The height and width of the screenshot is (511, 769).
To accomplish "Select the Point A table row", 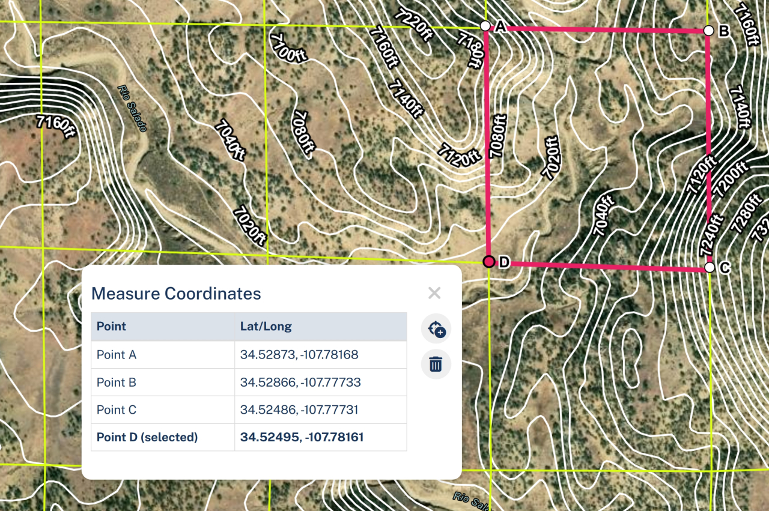I will coord(249,355).
